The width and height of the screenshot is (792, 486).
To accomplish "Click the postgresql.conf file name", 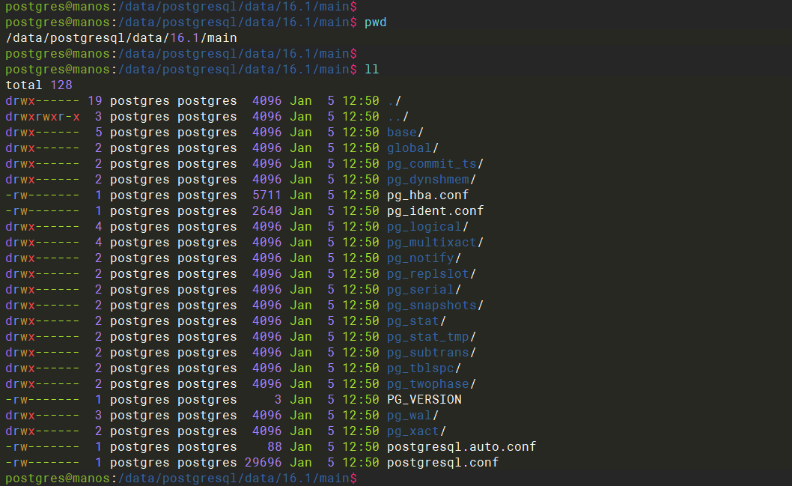I will [x=442, y=463].
